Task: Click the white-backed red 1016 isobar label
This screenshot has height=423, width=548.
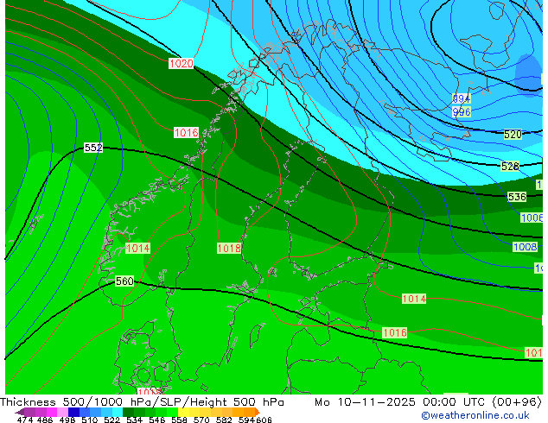Action: click(187, 133)
